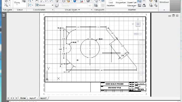Click the UCS icon display button in Coordinates

pos(30,5)
